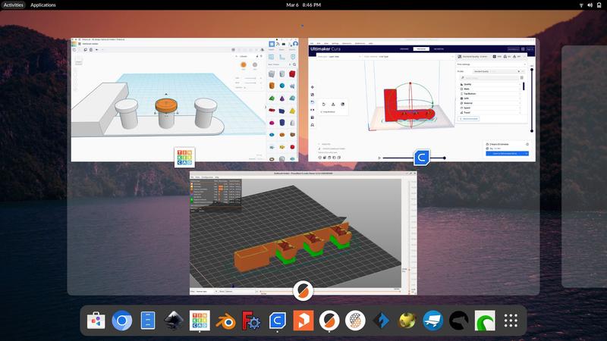Open the clock and calendar menu

tap(303, 5)
